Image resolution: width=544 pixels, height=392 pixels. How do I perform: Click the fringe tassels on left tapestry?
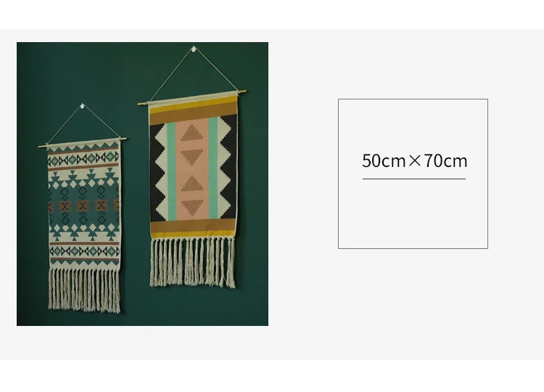(84, 290)
